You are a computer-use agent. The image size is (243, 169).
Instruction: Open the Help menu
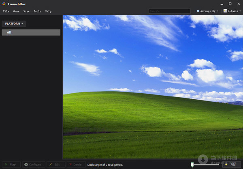(48, 11)
